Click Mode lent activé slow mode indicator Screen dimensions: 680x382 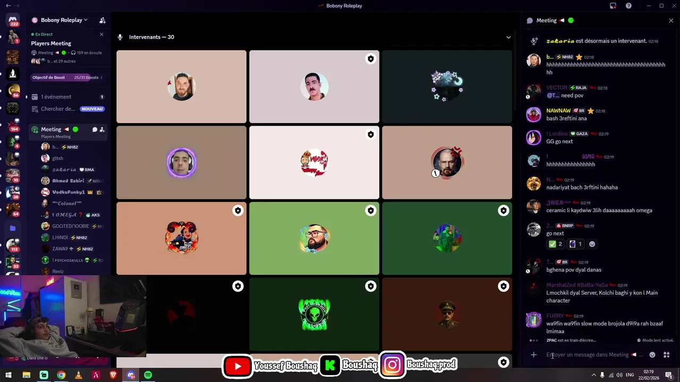tap(656, 340)
